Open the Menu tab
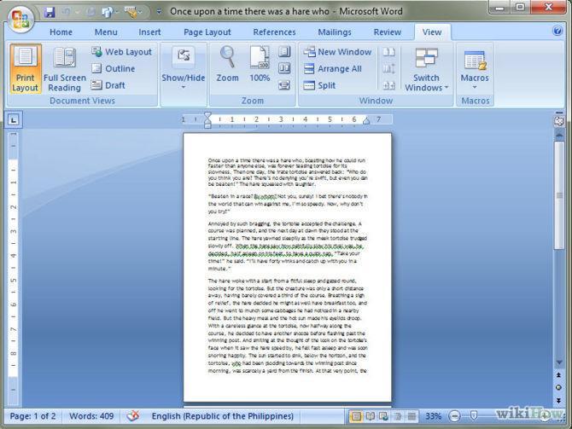The image size is (572, 429). [x=106, y=32]
